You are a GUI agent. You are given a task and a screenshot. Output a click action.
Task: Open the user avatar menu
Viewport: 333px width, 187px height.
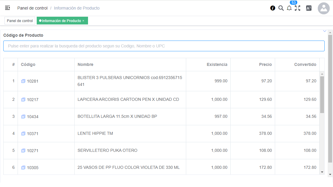pos(323,8)
